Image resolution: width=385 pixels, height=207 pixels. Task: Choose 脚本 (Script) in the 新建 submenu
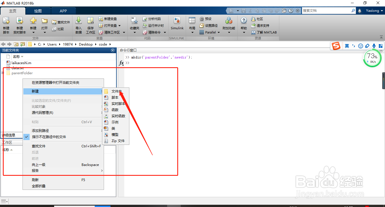[x=116, y=98]
